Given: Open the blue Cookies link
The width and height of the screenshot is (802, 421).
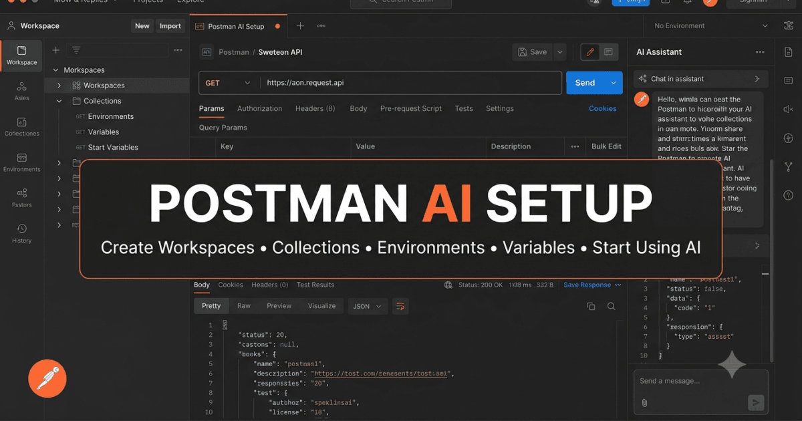Looking at the screenshot, I should (603, 108).
